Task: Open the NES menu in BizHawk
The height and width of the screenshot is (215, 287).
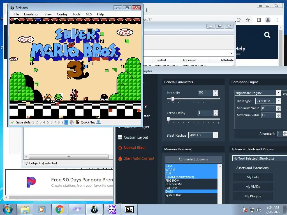Action: point(89,14)
